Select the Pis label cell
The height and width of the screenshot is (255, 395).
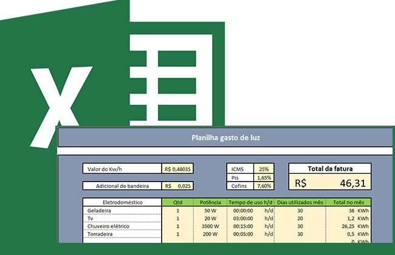click(x=240, y=178)
